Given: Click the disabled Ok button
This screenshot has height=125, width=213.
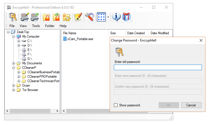Looking at the screenshot, I should point(169,105).
